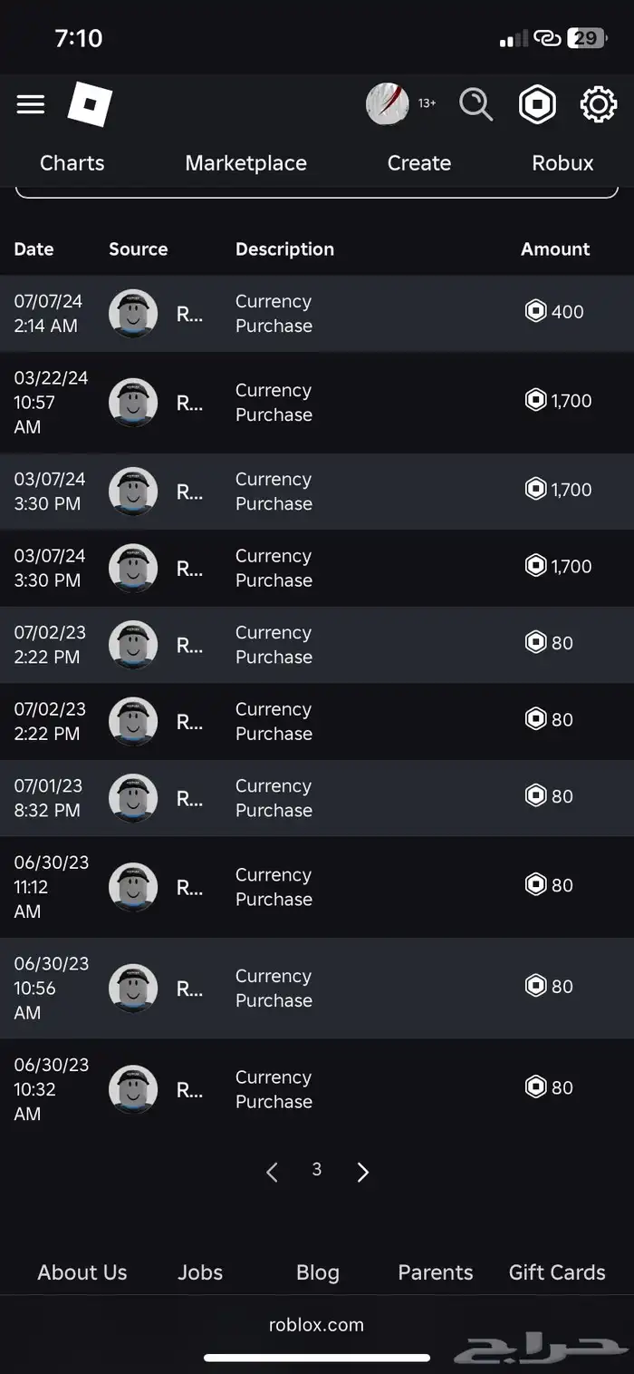Go to next transactions page arrow
This screenshot has height=1374, width=634.
(363, 1172)
